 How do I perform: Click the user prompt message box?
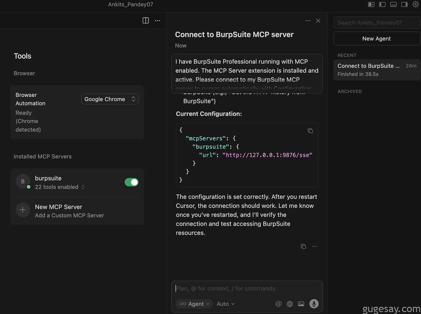tap(247, 73)
